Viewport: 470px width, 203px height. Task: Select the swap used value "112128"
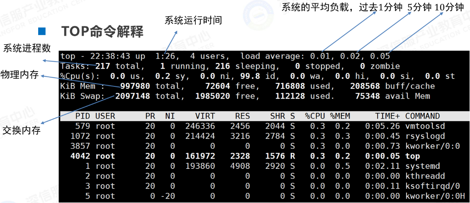point(290,96)
